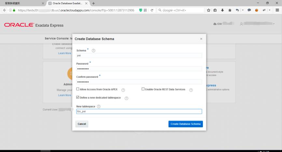Image resolution: width=282 pixels, height=152 pixels.
Task: Open help for Allow Access from Oracle APEX
Action: [123, 90]
